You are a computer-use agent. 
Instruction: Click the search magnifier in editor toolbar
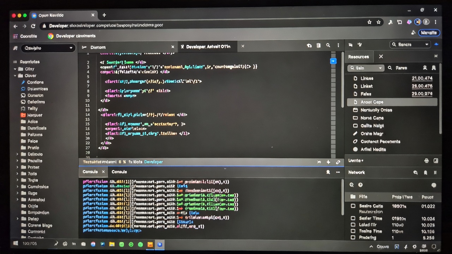click(328, 46)
